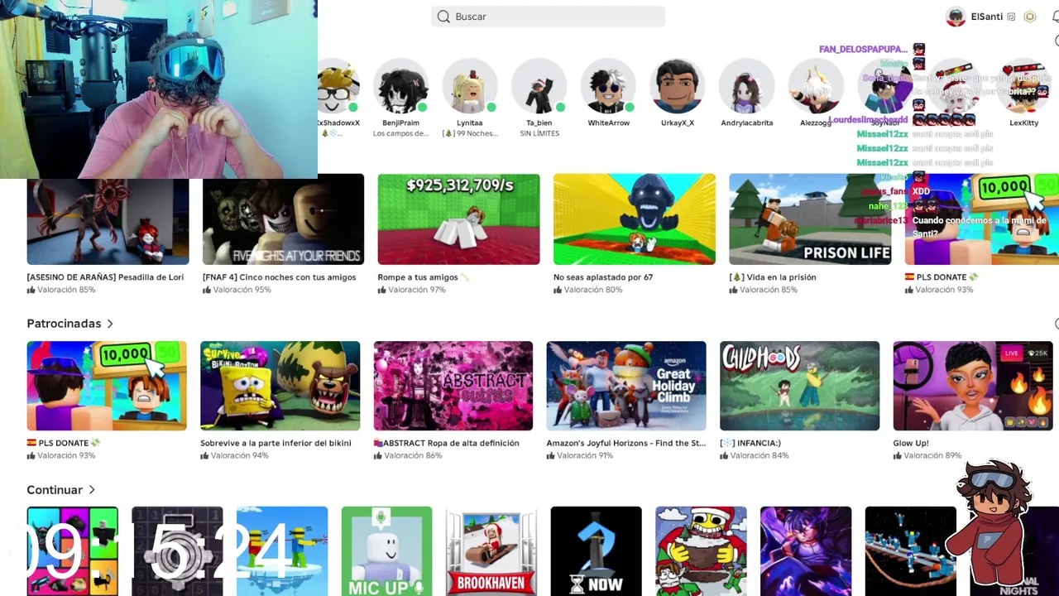Viewport: 1059px width, 596px height.
Task: Open Pesadilla de Lori game thumbnail
Action: click(108, 219)
